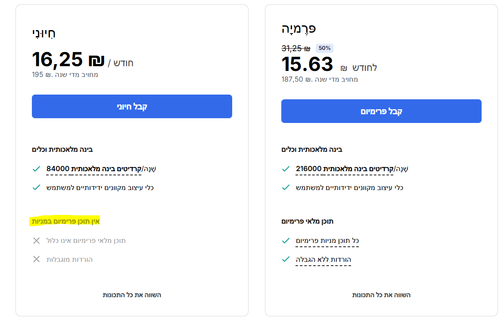Click the underlined 'הורדות ללא הגבלה' text
This screenshot has height=328, width=504.
point(323,259)
